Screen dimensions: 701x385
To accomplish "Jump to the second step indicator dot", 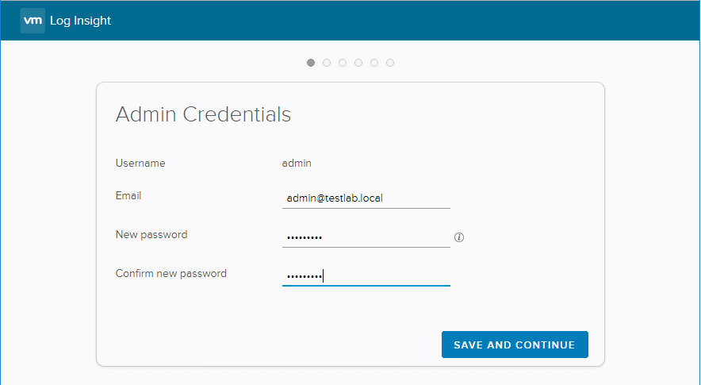I will point(327,63).
